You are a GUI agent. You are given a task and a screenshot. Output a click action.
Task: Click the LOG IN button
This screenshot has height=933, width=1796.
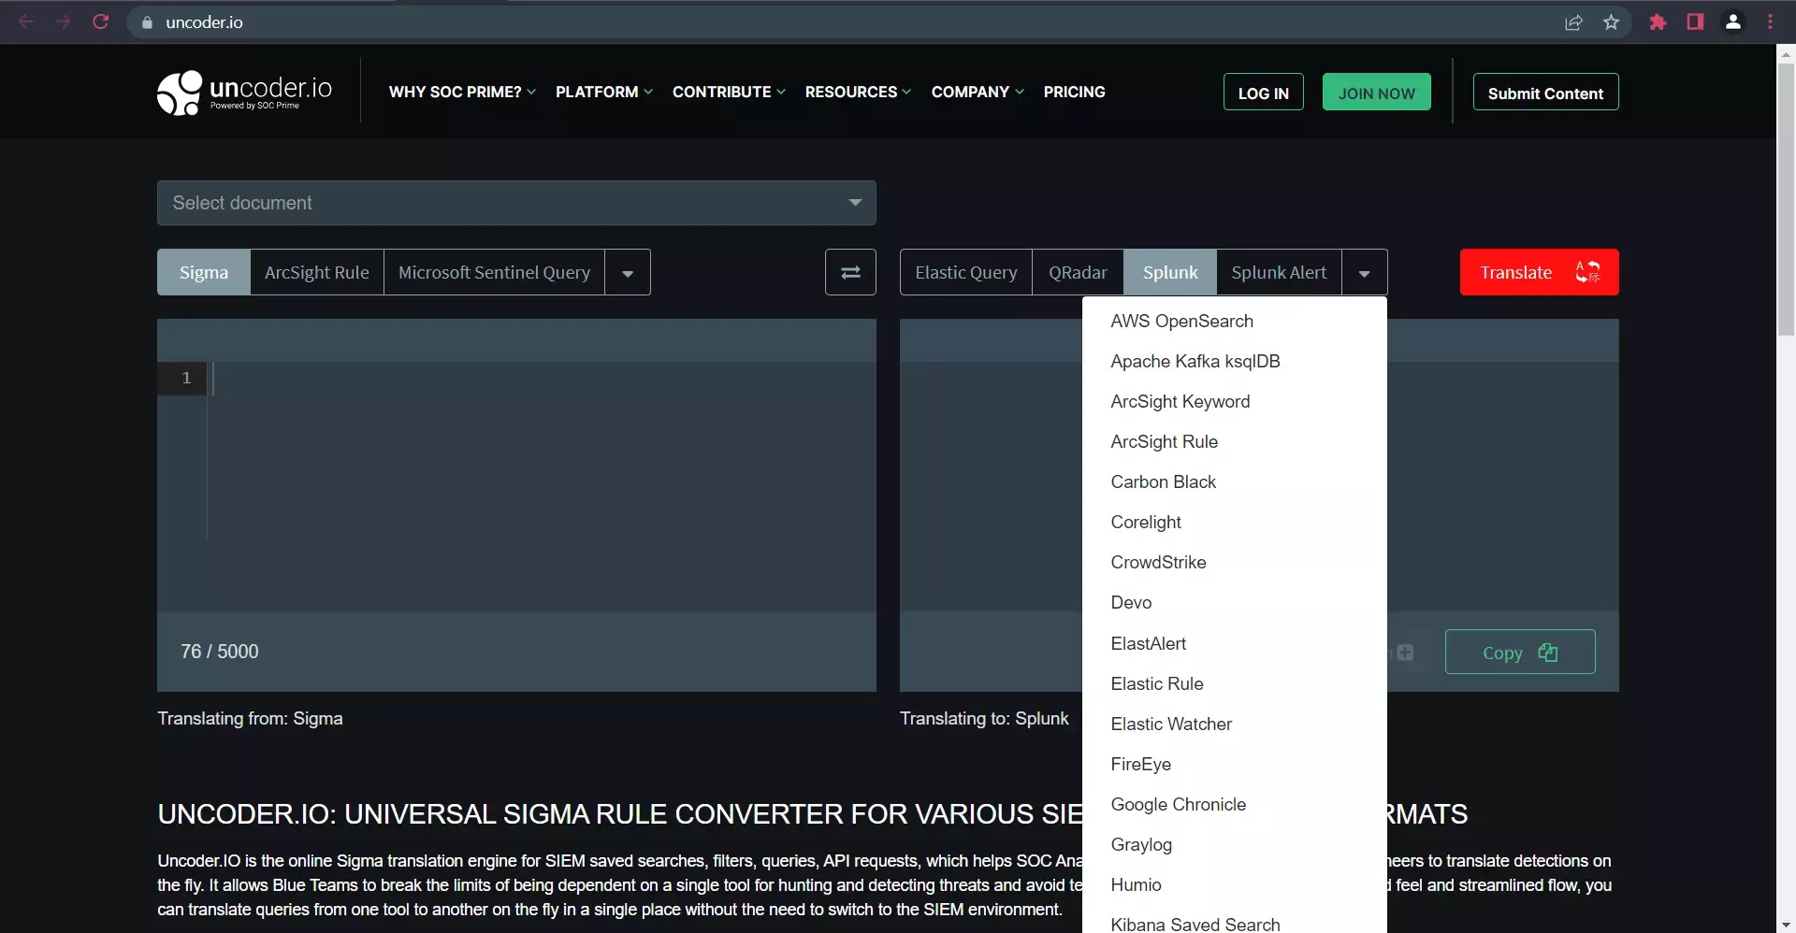[x=1263, y=92]
